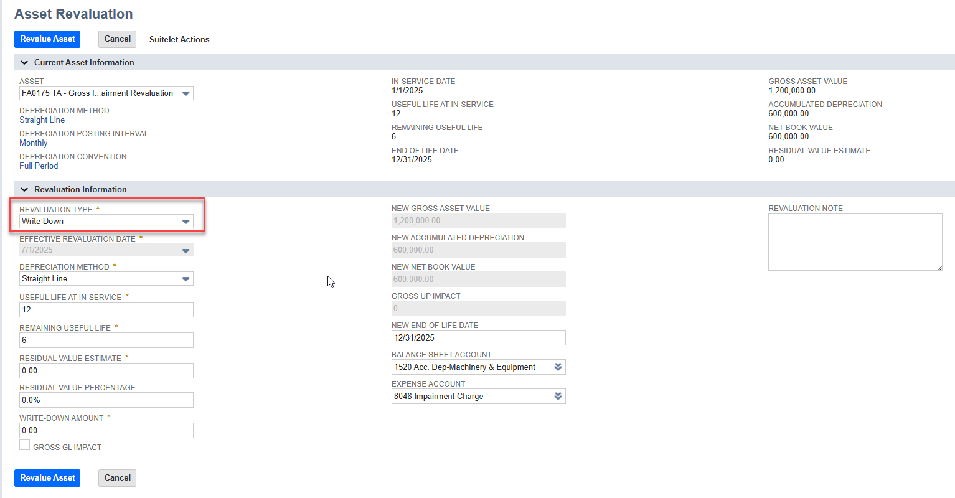This screenshot has width=955, height=498.
Task: Open the Full Period convention link
Action: pos(39,166)
